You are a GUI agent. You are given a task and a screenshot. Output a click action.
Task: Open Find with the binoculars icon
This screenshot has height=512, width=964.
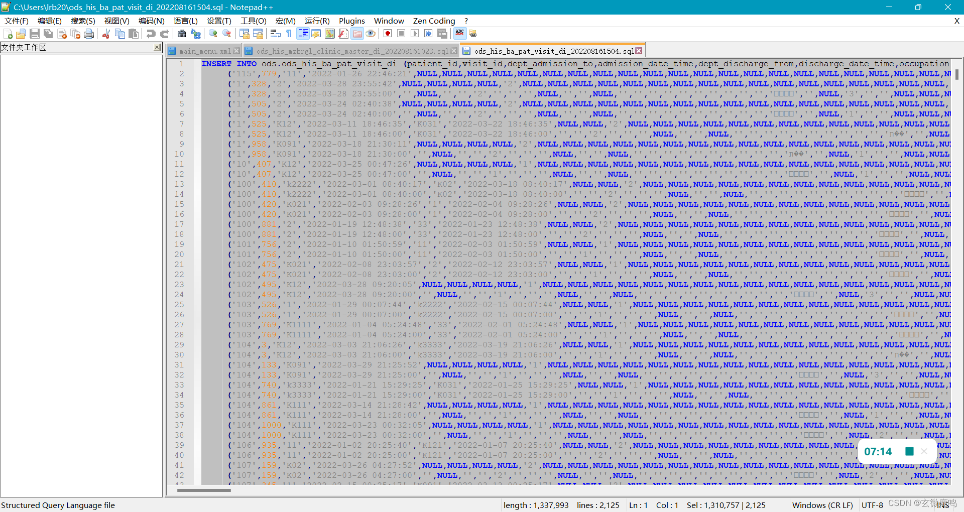click(x=182, y=34)
